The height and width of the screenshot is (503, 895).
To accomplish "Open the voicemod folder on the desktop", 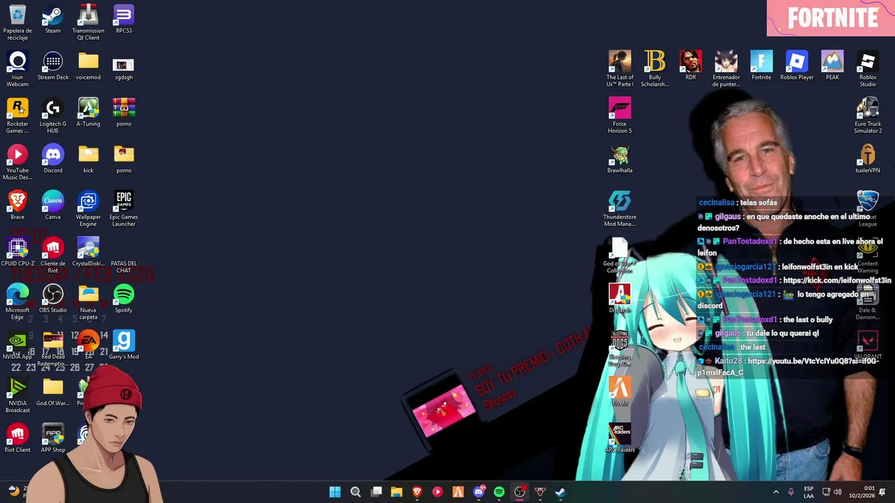I will coord(88,66).
